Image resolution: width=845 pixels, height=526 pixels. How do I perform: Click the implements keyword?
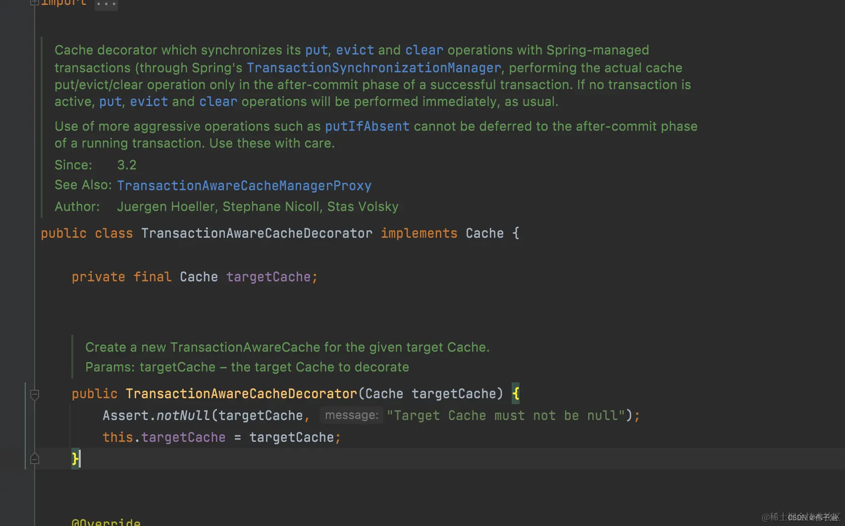tap(419, 233)
